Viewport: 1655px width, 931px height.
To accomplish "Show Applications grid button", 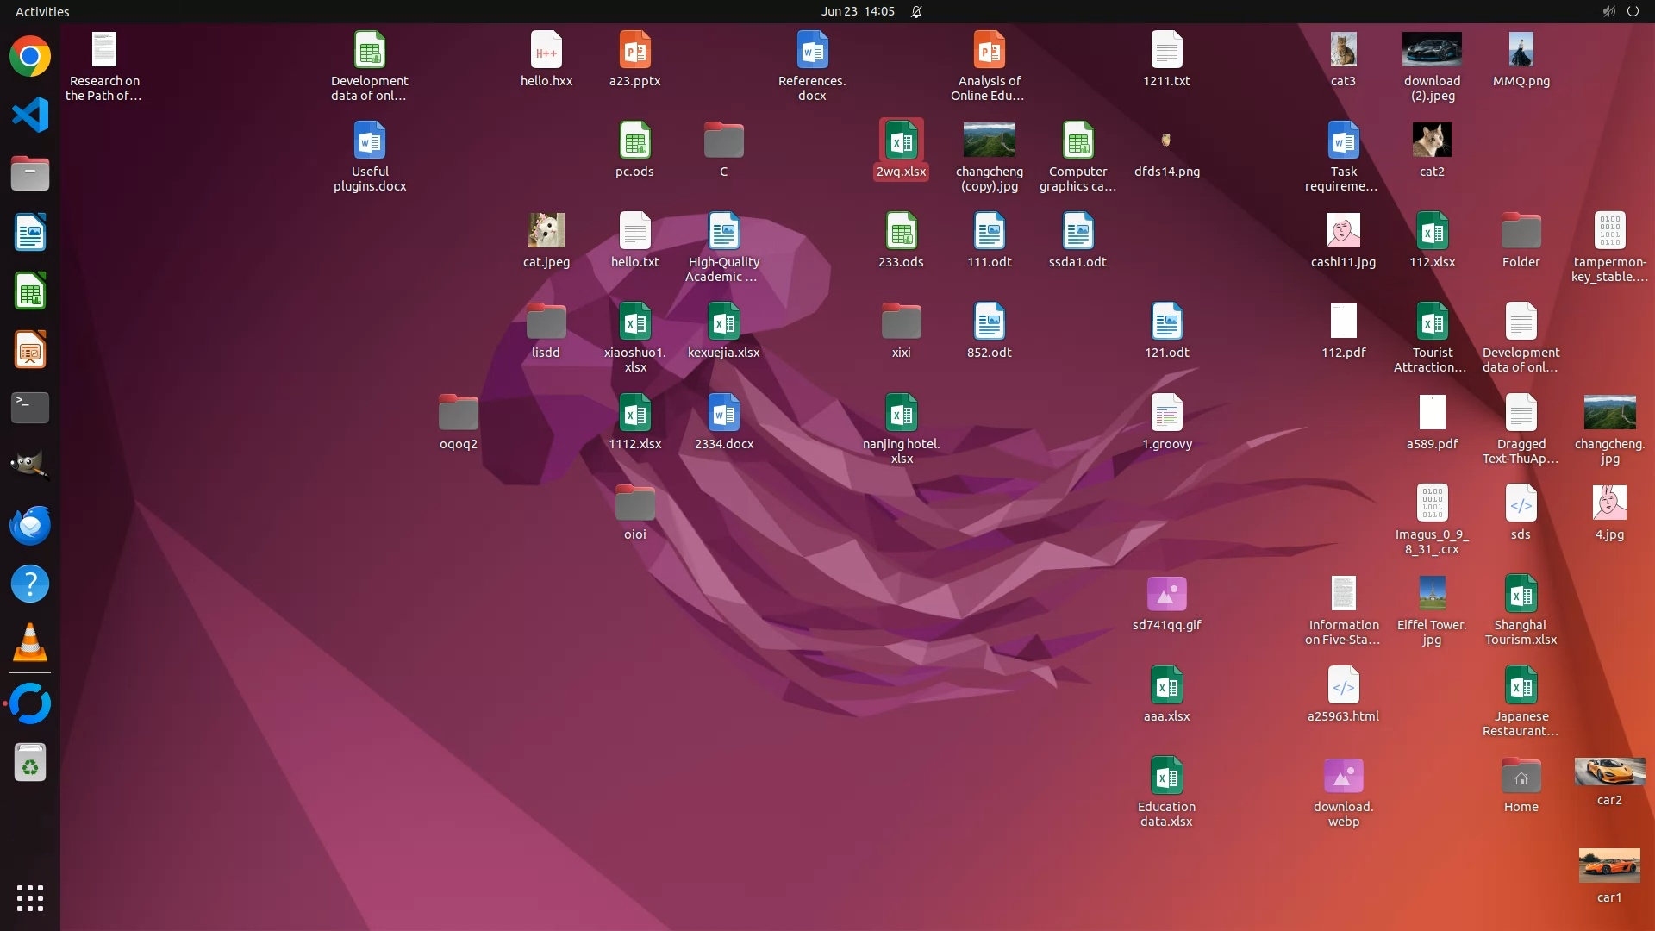I will 30,897.
